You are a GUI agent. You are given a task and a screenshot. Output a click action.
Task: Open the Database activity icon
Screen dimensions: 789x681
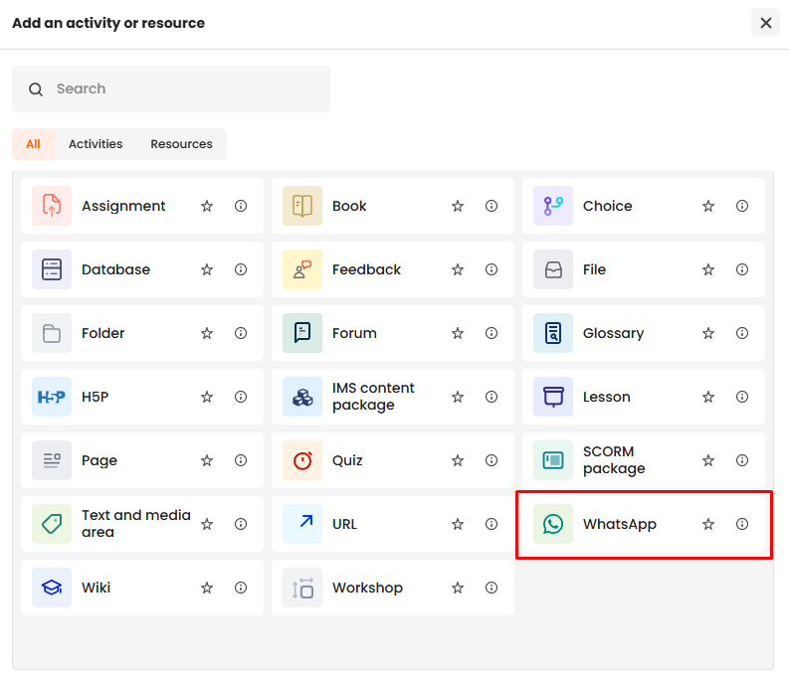pos(52,269)
